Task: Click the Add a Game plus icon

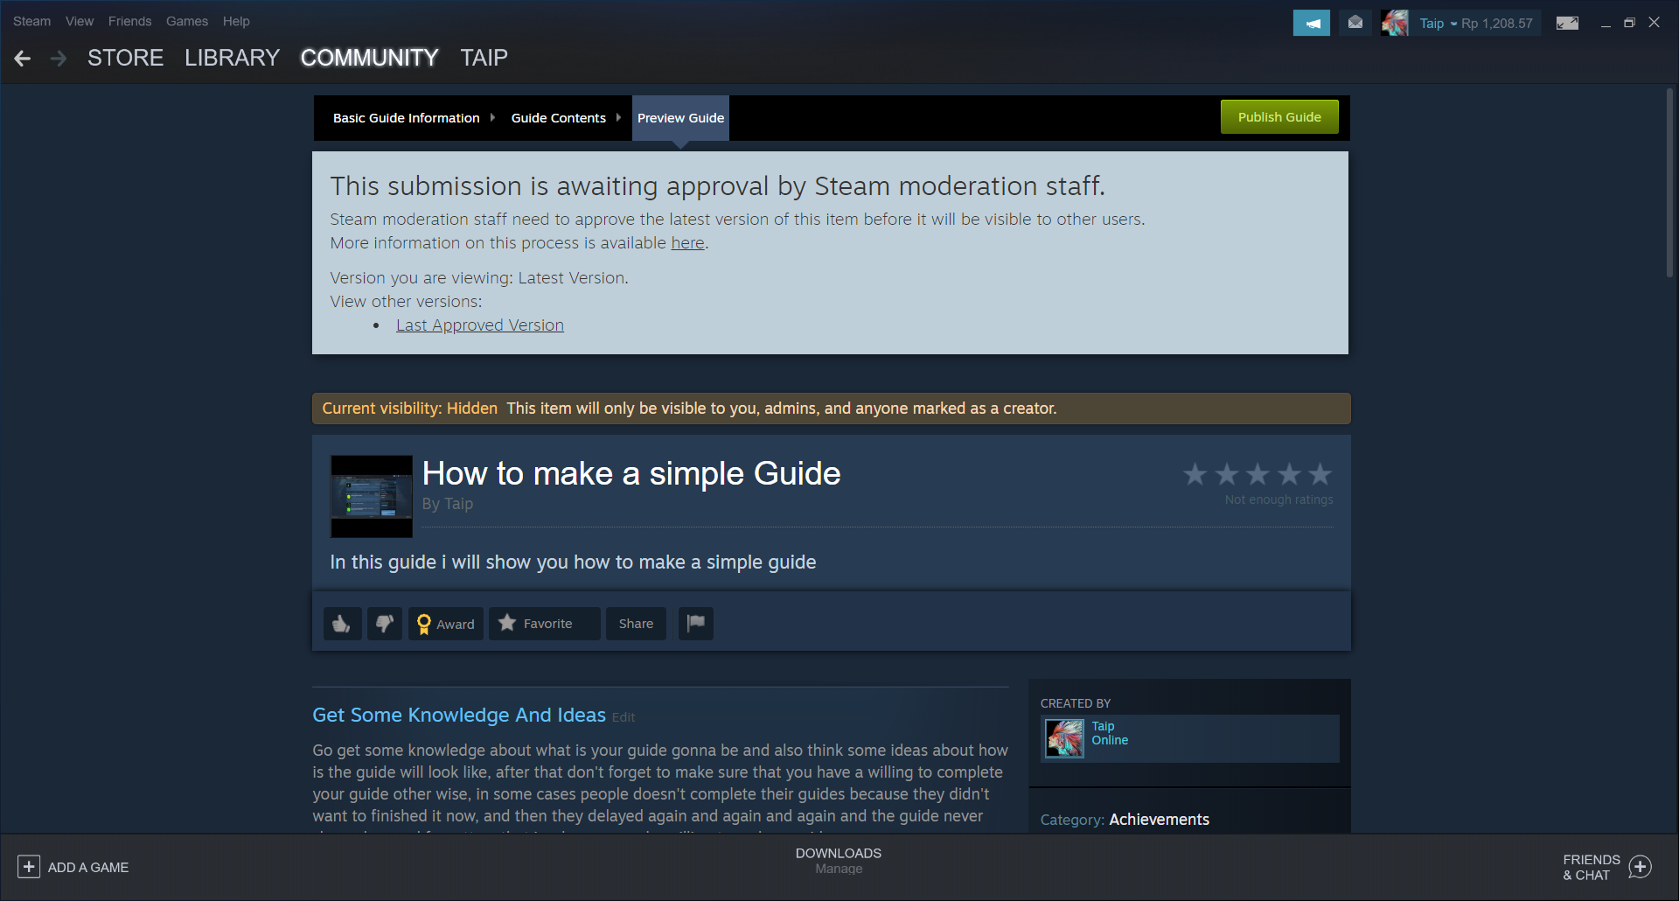Action: point(29,867)
